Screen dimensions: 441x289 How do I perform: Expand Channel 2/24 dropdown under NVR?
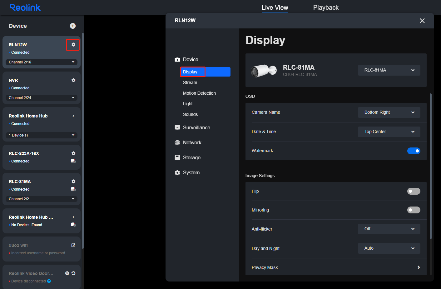(x=42, y=98)
